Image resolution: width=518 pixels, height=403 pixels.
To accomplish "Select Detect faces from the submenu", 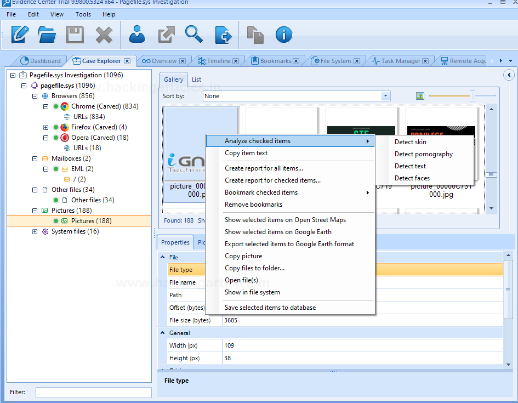I will 412,178.
